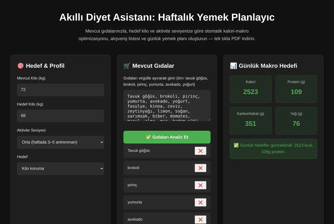Image resolution: width=334 pixels, height=224 pixels.
Task: Remove avokado from the food list
Action: coord(200,220)
